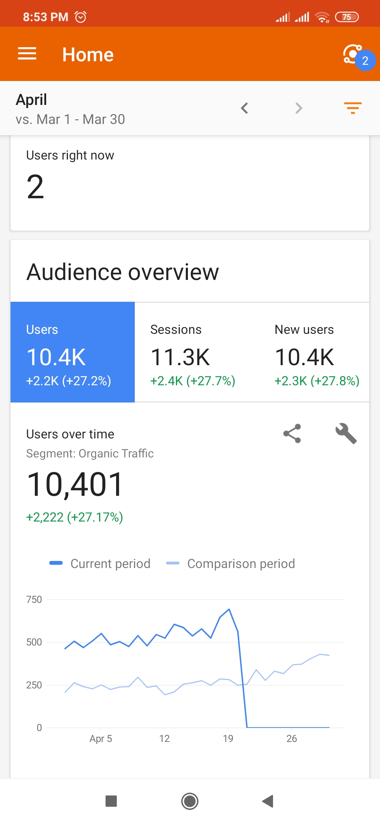Screen dimensions: 380x824
Task: Toggle the Comparison period legend series
Action: click(231, 563)
